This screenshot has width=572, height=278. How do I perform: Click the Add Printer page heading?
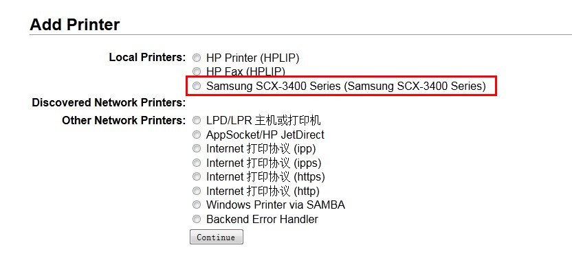[x=75, y=25]
